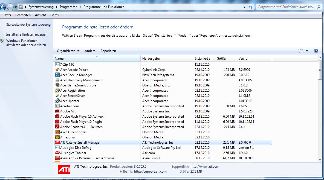The height and width of the screenshot is (180, 324).
Task: Select NewTech Infosystems publisher cell
Action: point(158,75)
